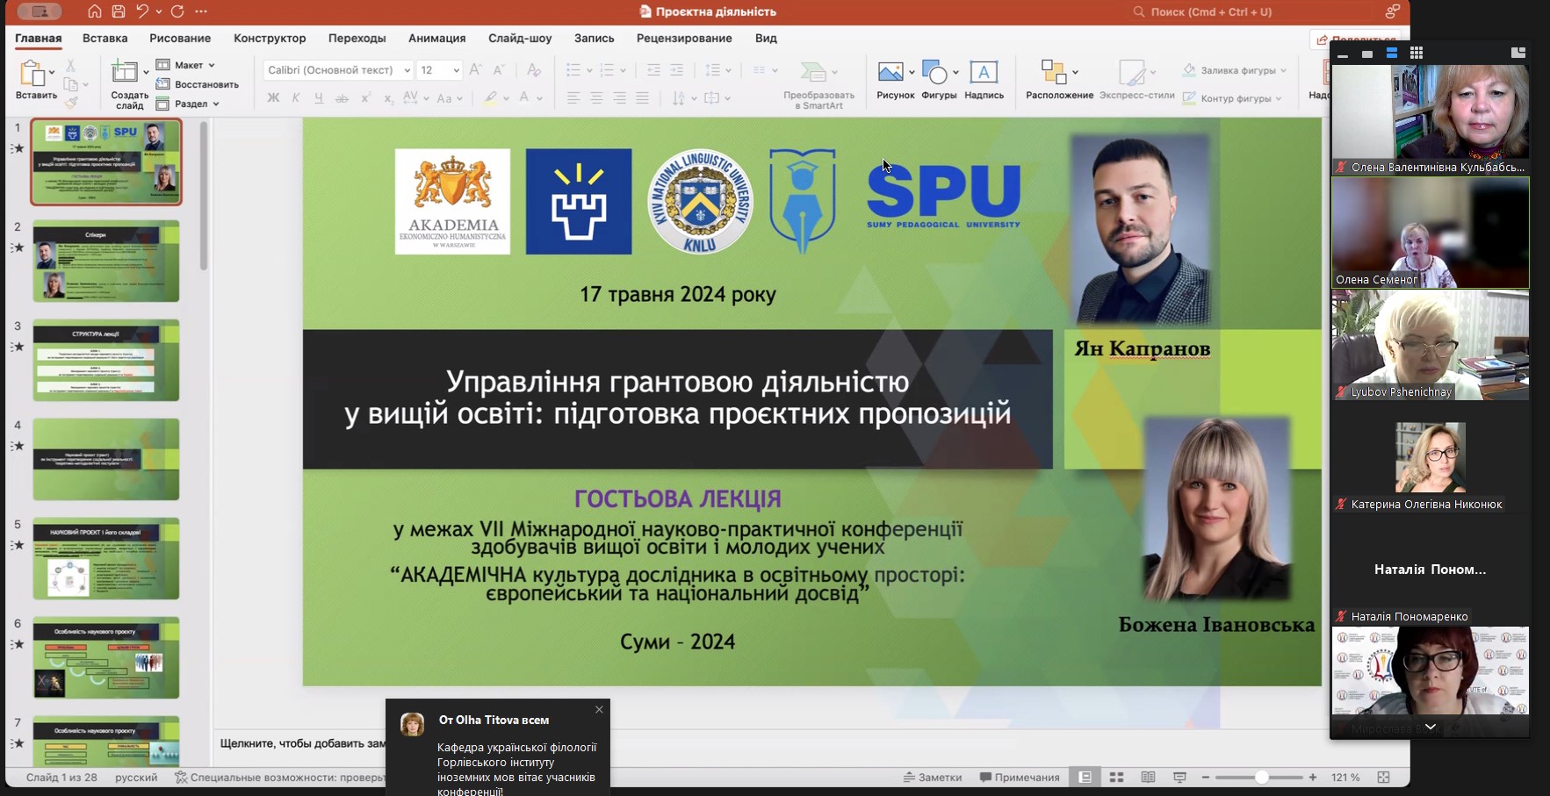Viewport: 1550px width, 796px height.
Task: Start slideshow from status bar icon
Action: 1179,778
